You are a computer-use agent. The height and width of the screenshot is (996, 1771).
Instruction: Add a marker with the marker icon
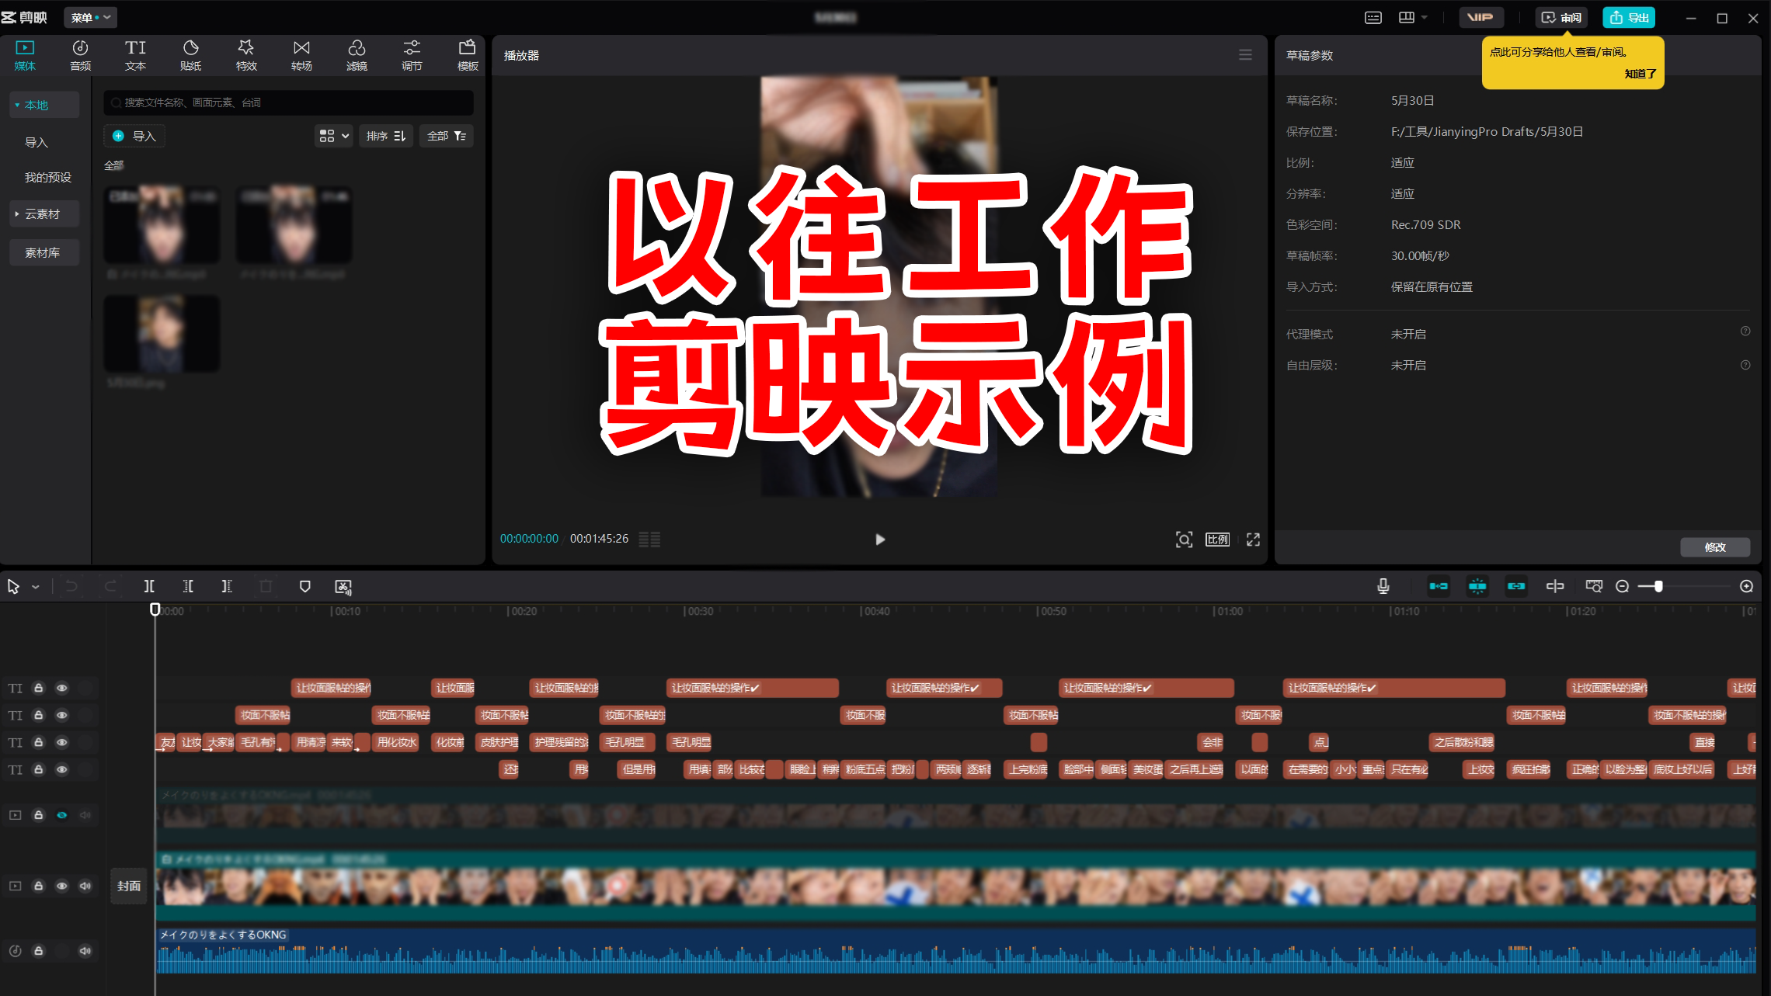(304, 586)
